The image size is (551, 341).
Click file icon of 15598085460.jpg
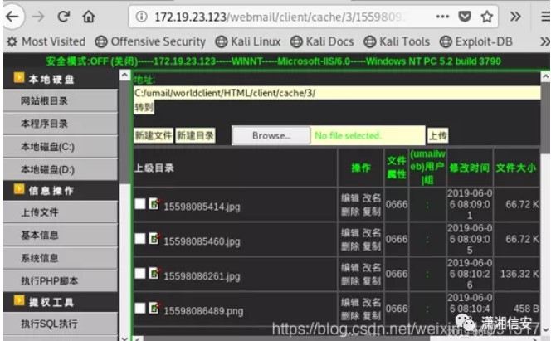[154, 239]
